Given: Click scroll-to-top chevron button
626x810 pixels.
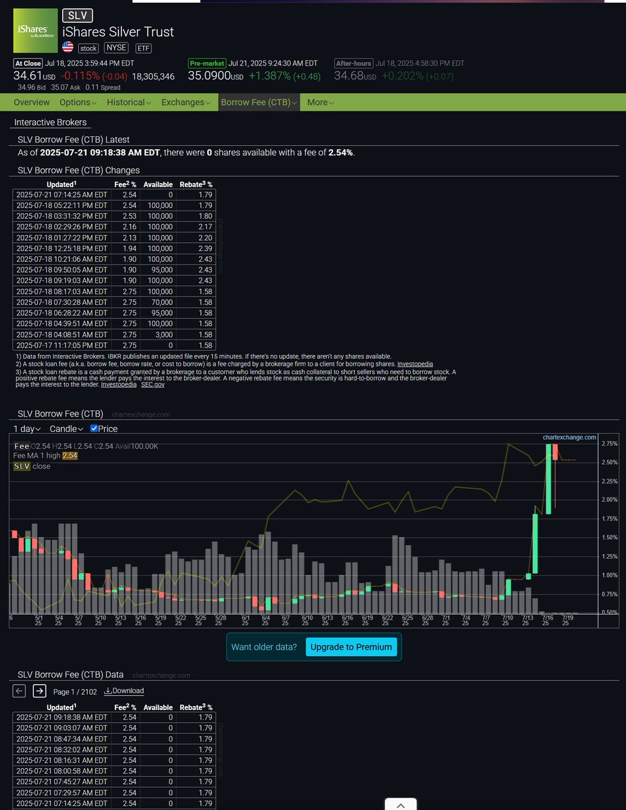Looking at the screenshot, I should tap(400, 805).
